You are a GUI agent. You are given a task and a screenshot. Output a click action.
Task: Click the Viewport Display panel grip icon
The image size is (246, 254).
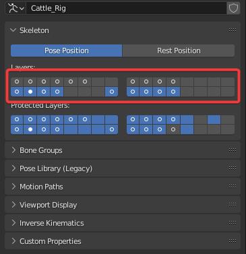pyautogui.click(x=233, y=205)
